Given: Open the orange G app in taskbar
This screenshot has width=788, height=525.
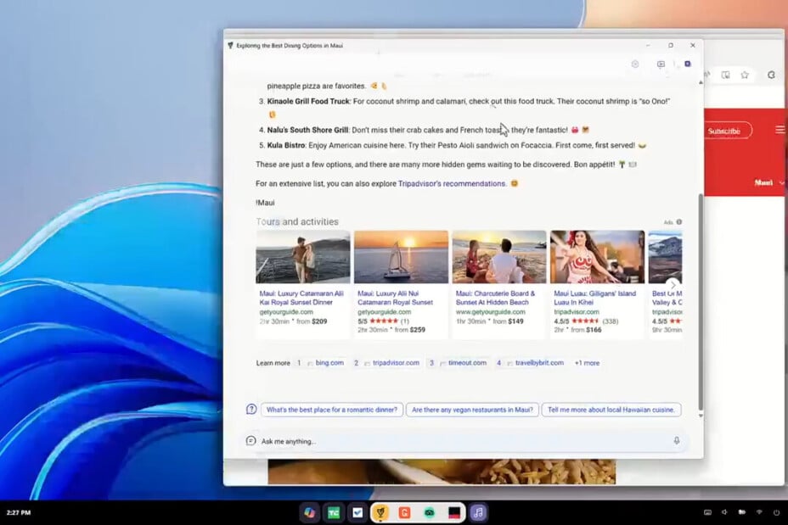Looking at the screenshot, I should tap(404, 512).
